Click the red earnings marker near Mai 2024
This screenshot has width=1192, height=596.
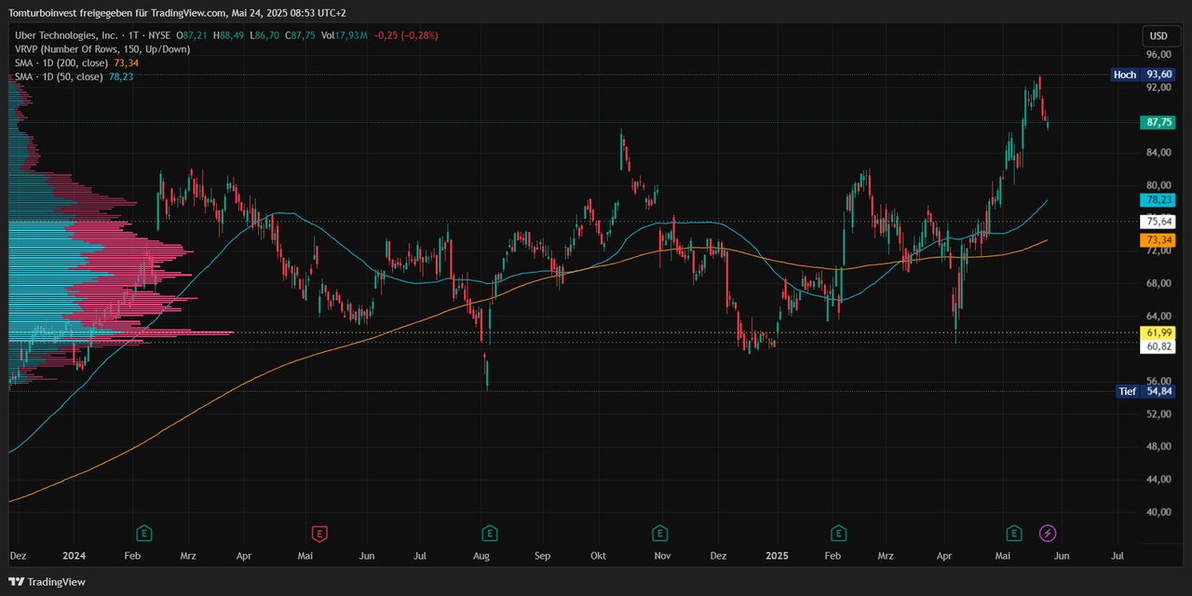[x=319, y=534]
